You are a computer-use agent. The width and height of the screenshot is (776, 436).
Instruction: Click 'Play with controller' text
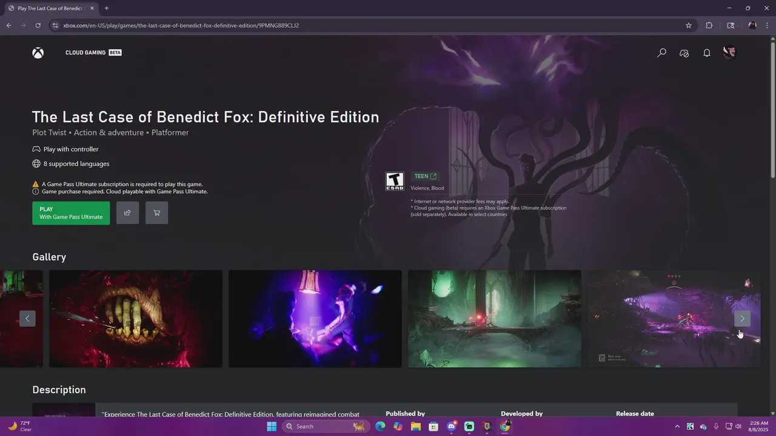coord(71,149)
